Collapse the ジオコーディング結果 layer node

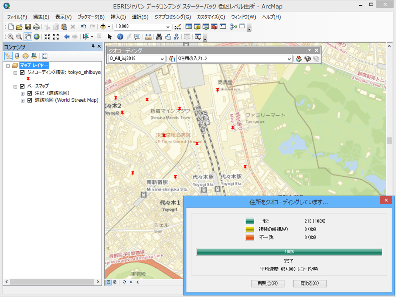pyautogui.click(x=15, y=73)
